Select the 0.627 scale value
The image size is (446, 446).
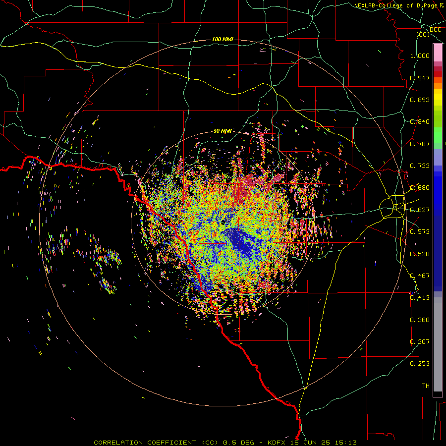tap(420, 210)
